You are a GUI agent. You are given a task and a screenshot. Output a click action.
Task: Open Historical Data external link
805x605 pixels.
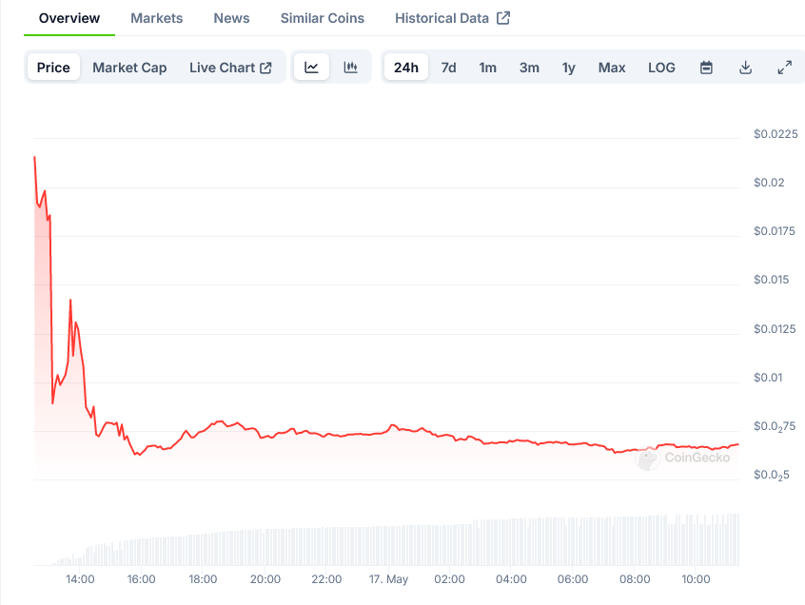[x=452, y=18]
